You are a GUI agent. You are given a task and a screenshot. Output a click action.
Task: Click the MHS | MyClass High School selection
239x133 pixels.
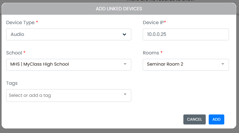click(40, 64)
